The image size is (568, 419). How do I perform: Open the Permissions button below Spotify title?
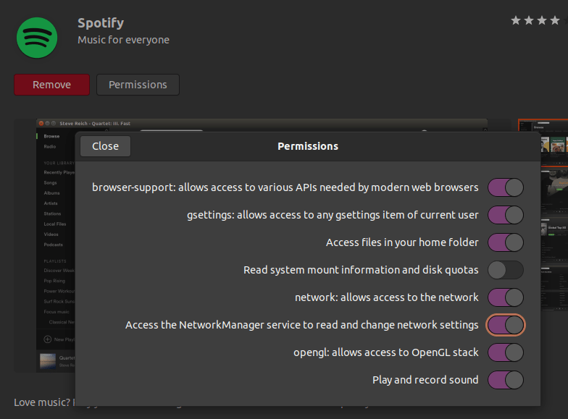point(138,85)
